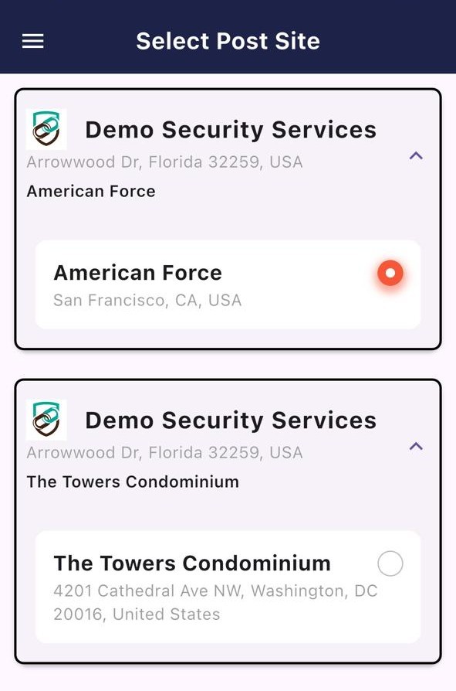Tap the Arrowwood Dr address in the Towers card
The image size is (456, 691).
click(165, 453)
